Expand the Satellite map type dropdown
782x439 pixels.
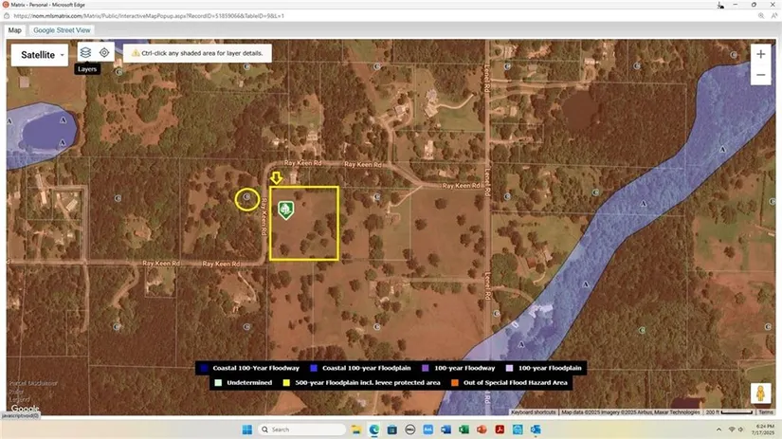pyautogui.click(x=44, y=55)
